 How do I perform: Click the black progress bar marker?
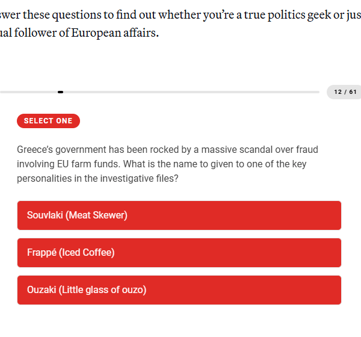pyautogui.click(x=61, y=92)
